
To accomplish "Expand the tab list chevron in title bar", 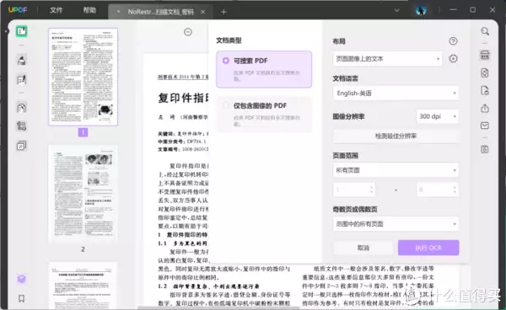I will tap(397, 11).
